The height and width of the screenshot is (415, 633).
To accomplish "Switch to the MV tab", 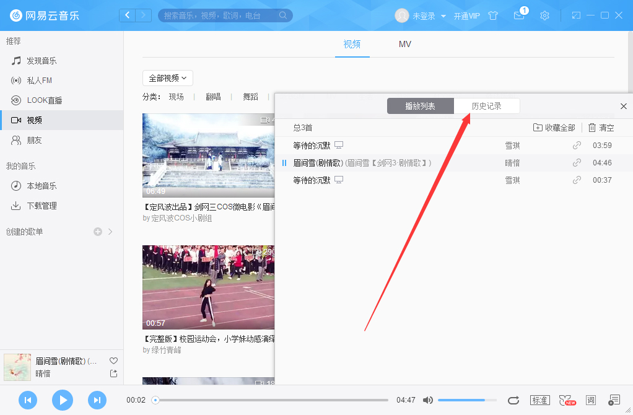I will pyautogui.click(x=404, y=44).
